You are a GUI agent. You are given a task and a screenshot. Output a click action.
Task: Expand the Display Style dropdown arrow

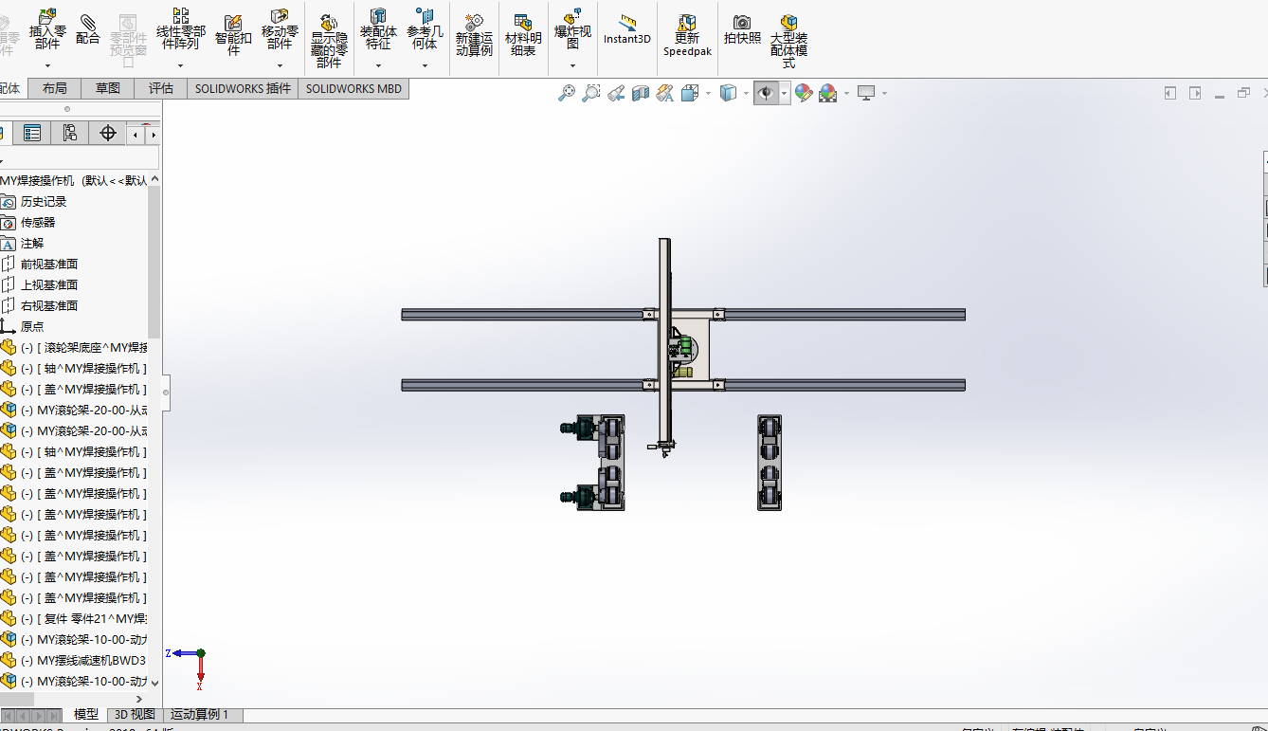(x=746, y=93)
